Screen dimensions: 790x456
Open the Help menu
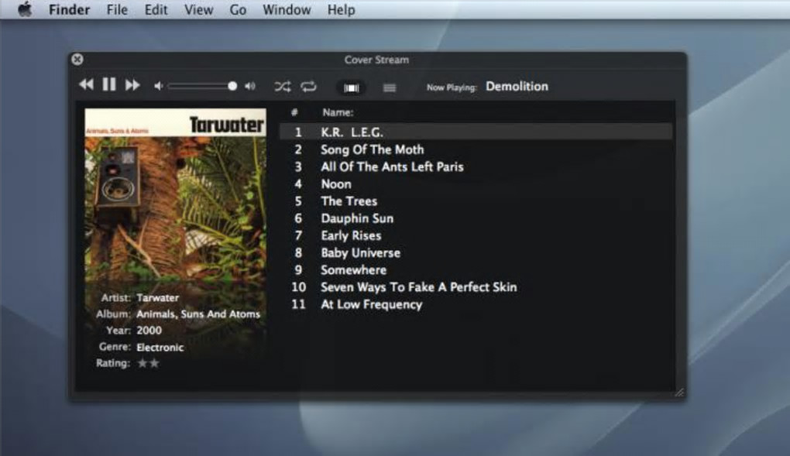(341, 9)
